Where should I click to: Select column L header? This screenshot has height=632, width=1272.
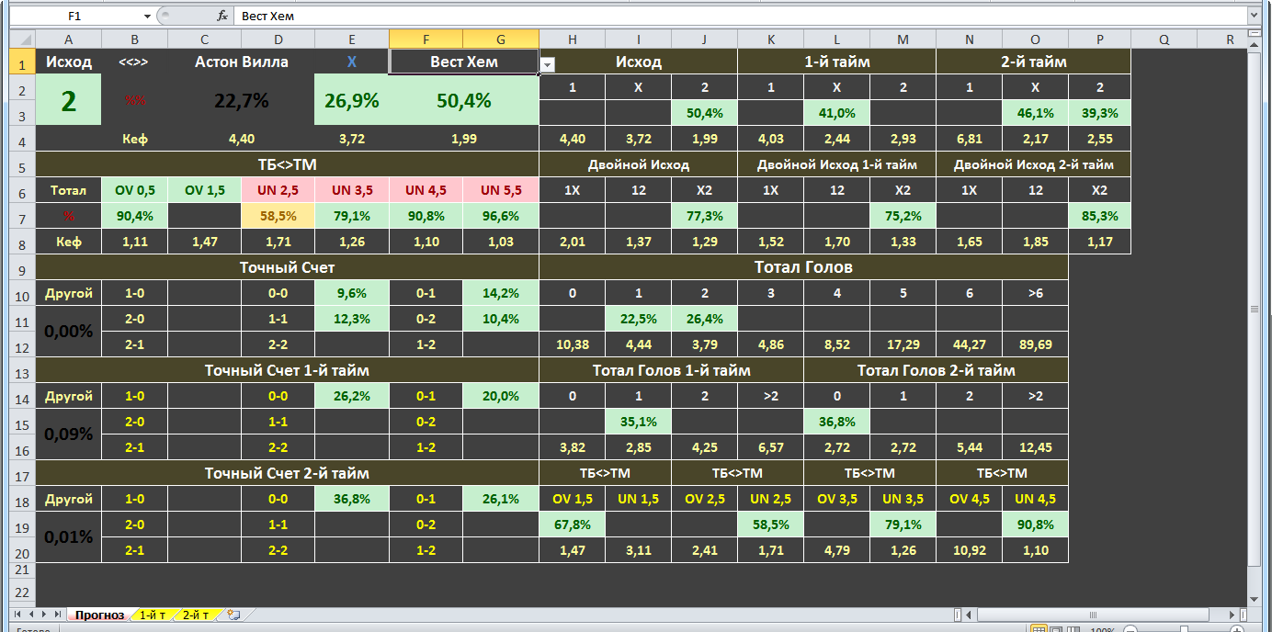(x=837, y=39)
